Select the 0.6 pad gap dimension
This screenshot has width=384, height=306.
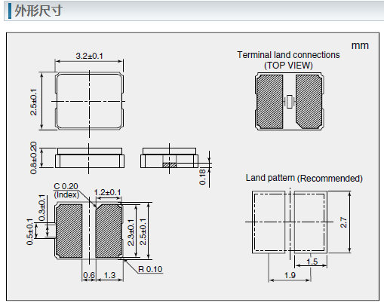coord(89,275)
